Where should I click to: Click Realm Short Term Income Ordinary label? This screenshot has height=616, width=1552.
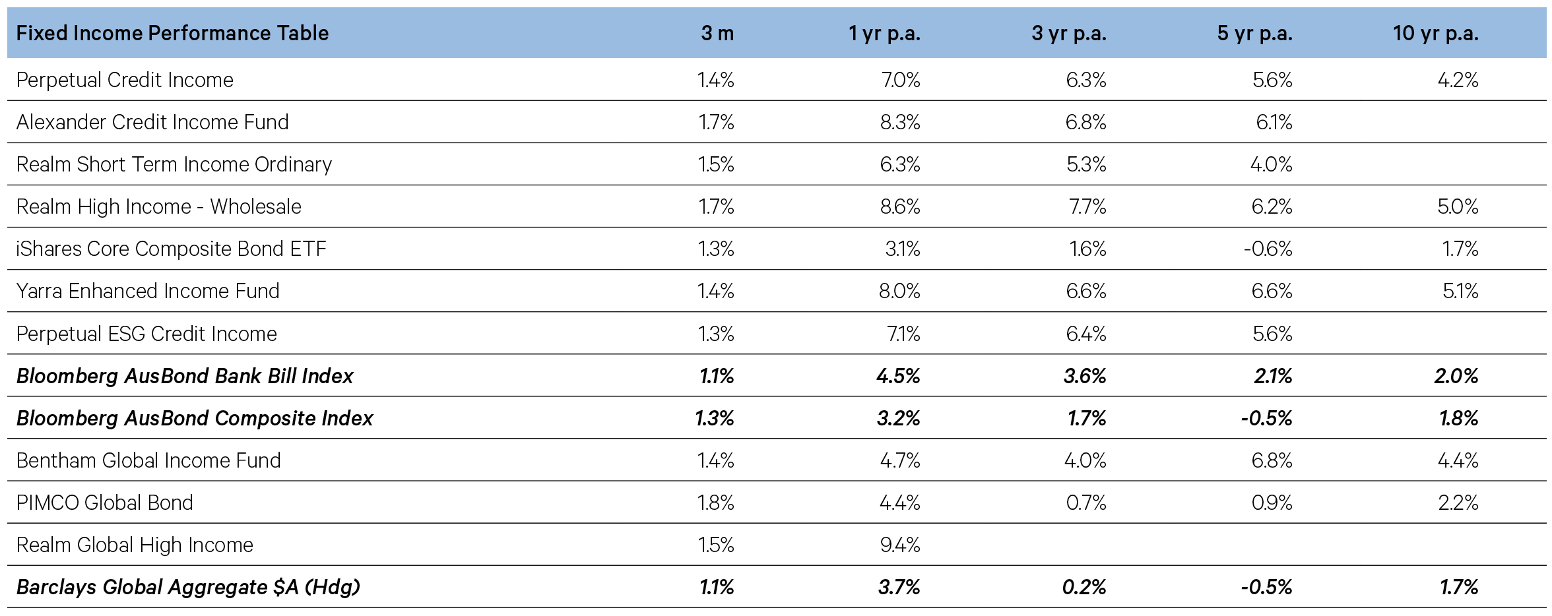click(174, 164)
